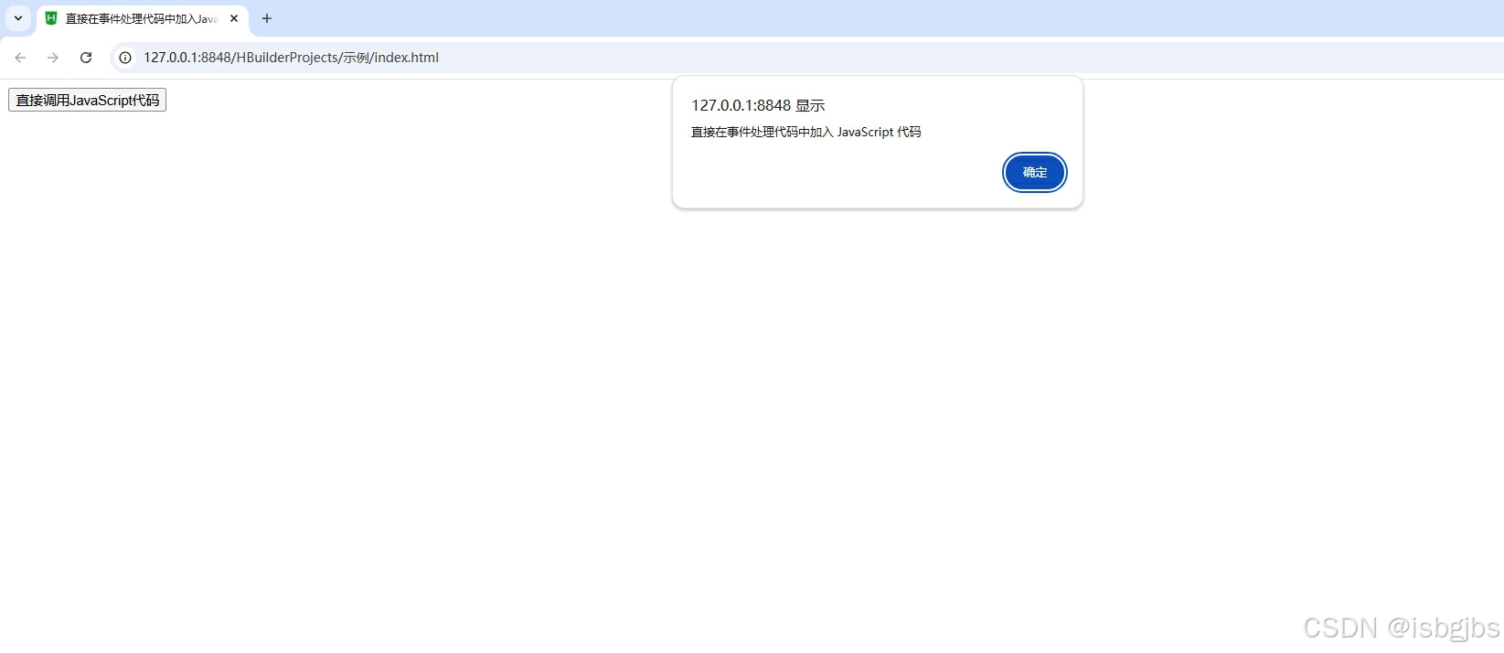
Task: Click the HBuilder favicon on the tab
Action: click(x=51, y=18)
